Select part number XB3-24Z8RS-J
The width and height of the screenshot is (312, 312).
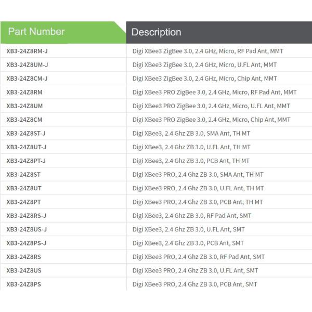coord(26,215)
